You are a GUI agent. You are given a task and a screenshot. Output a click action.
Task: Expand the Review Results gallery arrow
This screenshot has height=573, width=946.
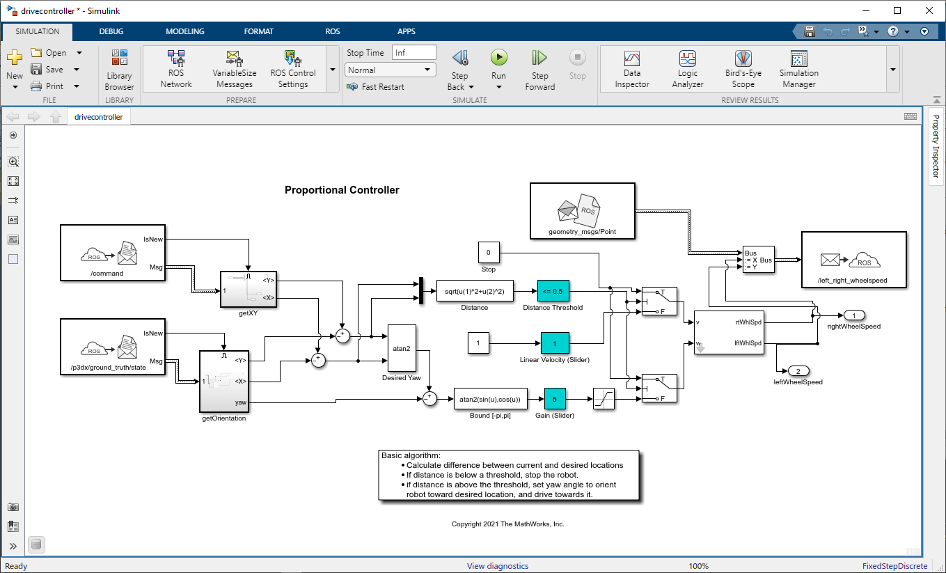892,70
